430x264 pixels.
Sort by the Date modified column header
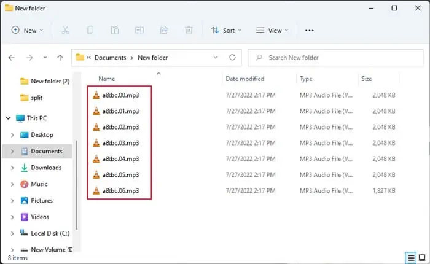click(245, 79)
